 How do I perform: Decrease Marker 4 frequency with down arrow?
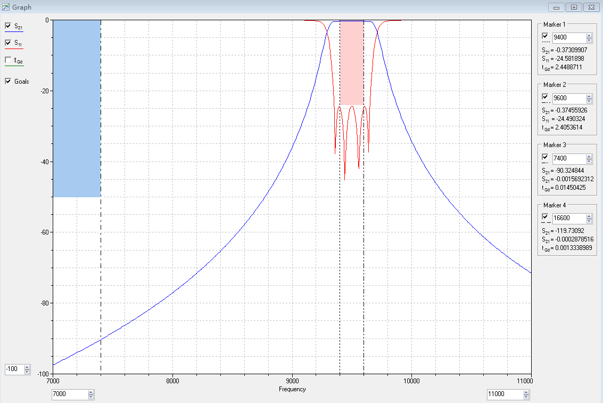click(589, 221)
